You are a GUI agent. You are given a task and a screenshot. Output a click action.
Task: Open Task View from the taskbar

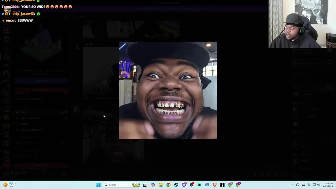145,185
